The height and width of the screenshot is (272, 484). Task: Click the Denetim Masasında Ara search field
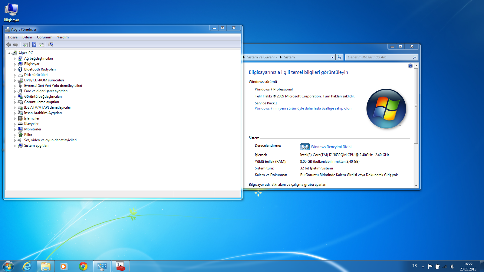381,57
